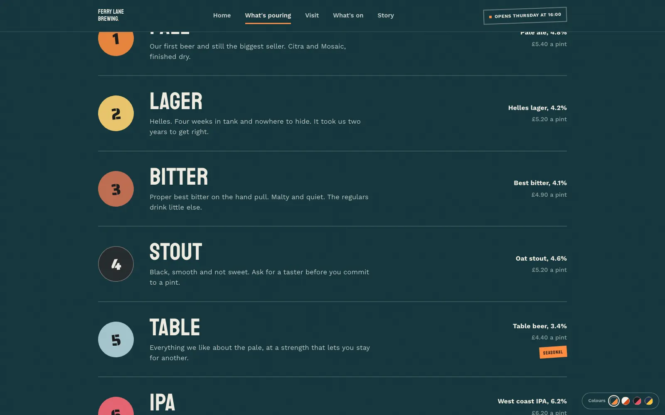Go to the Home page
The image size is (665, 415).
(x=222, y=15)
